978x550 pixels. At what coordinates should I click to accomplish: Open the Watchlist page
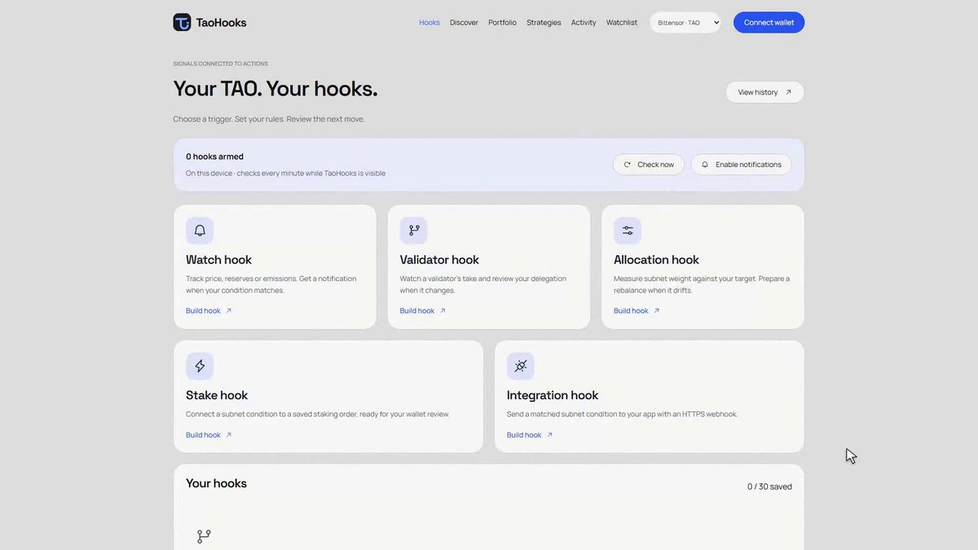[622, 23]
